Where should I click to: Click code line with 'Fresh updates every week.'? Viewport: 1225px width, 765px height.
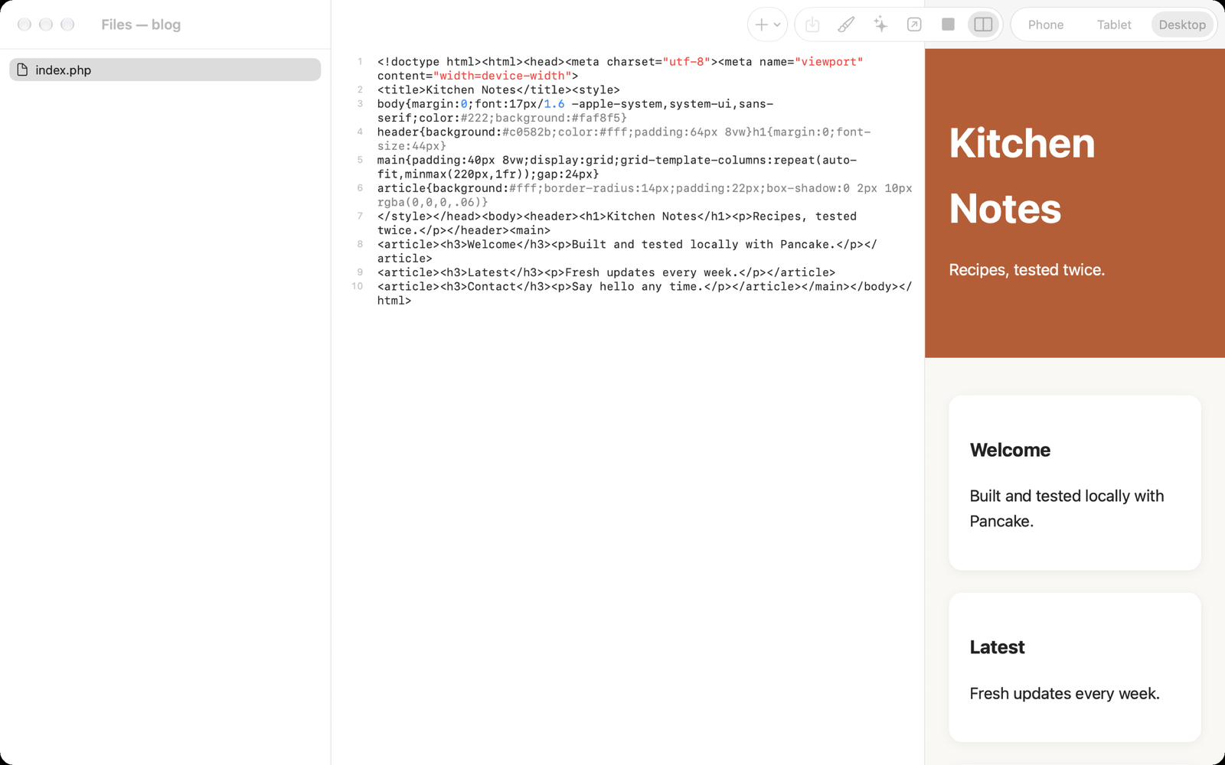click(x=606, y=272)
